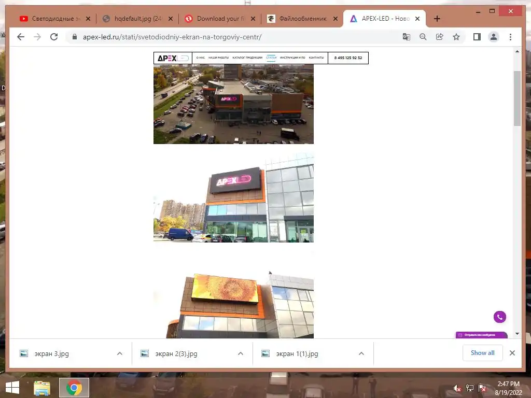
Task: Open the Chrome profile avatar menu
Action: tap(494, 37)
